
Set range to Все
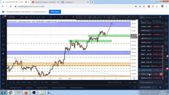[46, 82]
